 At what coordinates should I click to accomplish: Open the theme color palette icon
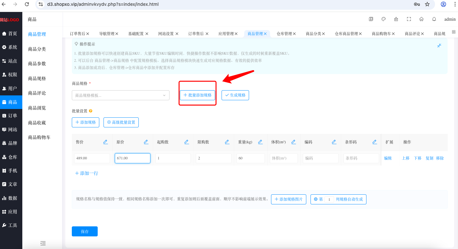(384, 19)
